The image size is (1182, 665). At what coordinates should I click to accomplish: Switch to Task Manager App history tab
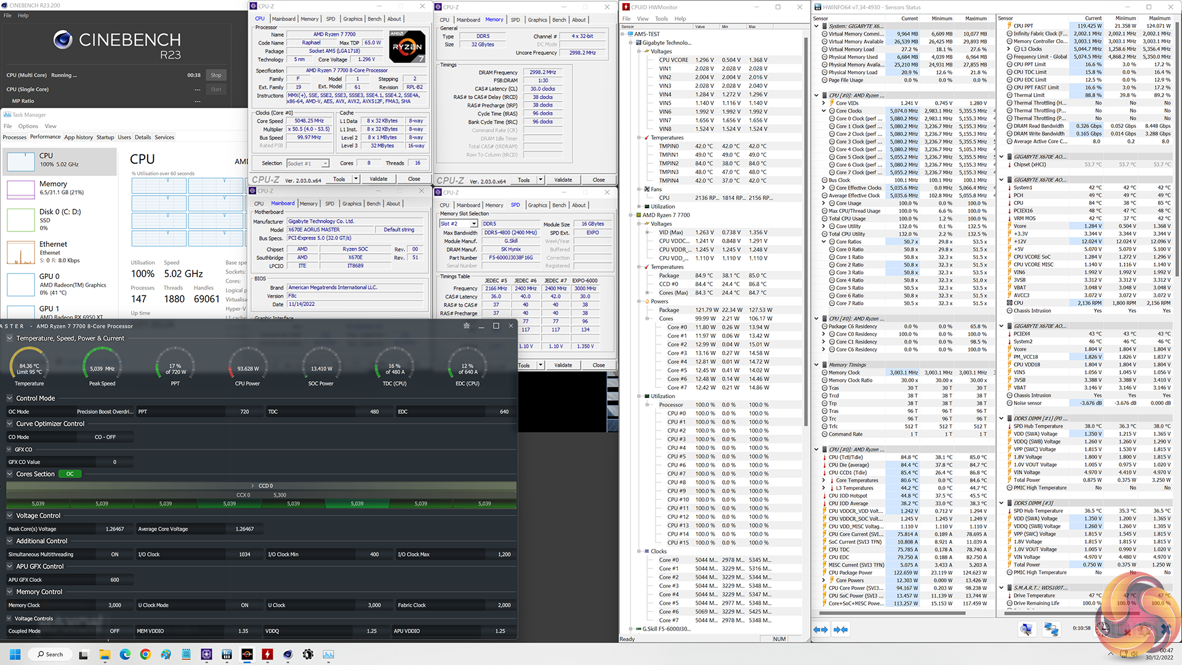click(78, 137)
